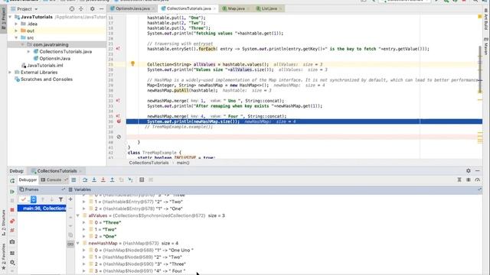Click main() in editor breadcrumb

point(183,163)
